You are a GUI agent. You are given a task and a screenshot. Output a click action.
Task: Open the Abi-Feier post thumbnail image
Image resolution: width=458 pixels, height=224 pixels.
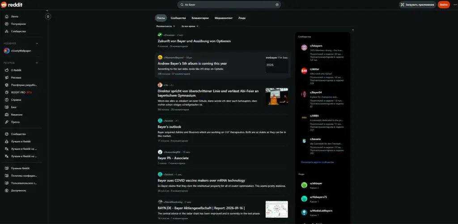(276, 96)
